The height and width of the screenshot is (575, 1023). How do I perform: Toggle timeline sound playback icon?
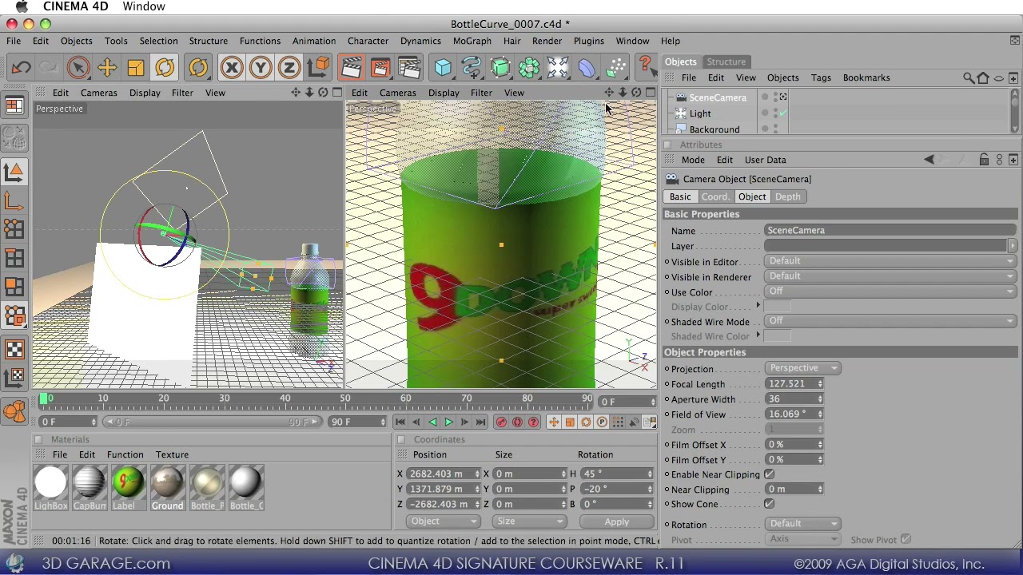pos(634,422)
